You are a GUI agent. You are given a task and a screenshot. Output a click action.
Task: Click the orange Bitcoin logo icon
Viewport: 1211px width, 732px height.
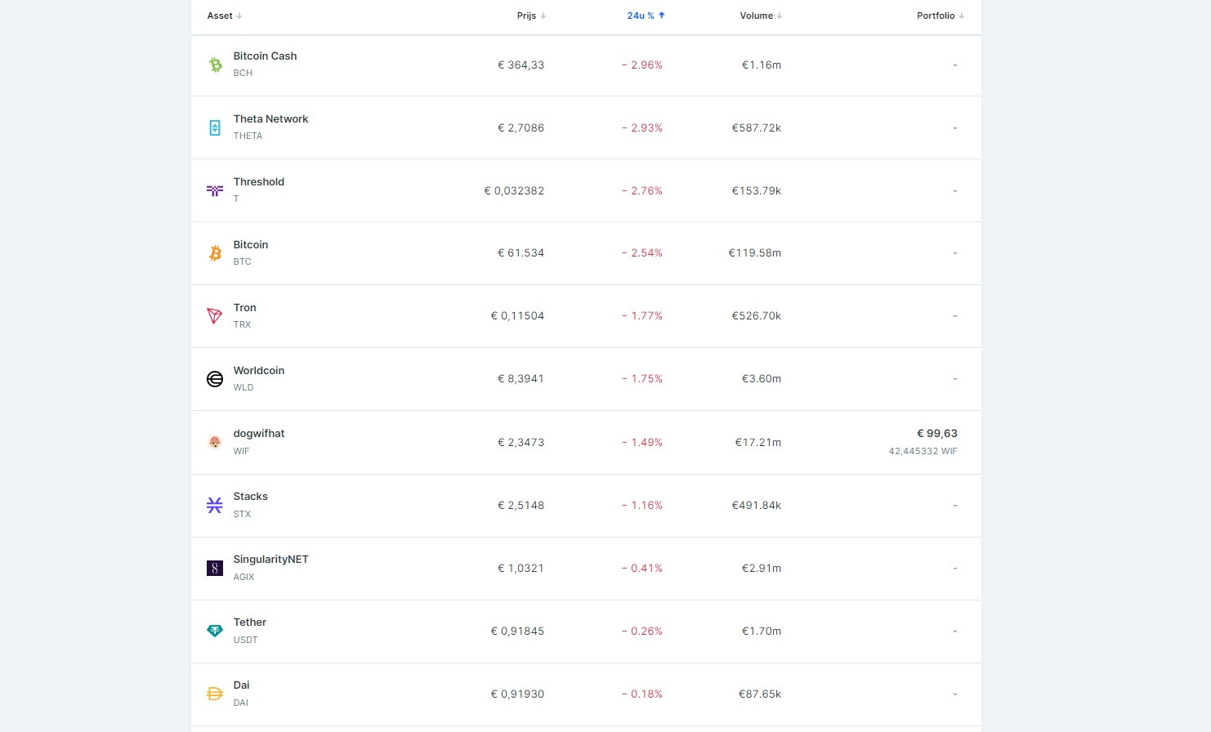(215, 253)
